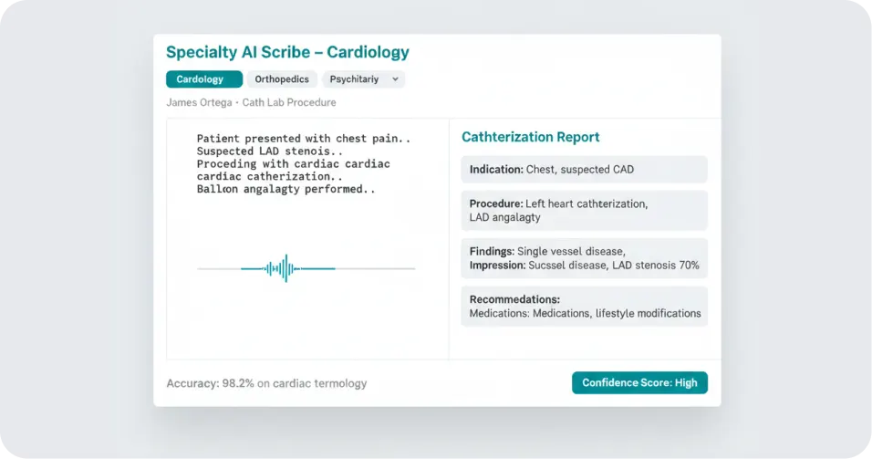
Task: Click the transcript line about chest pain
Action: tap(304, 139)
